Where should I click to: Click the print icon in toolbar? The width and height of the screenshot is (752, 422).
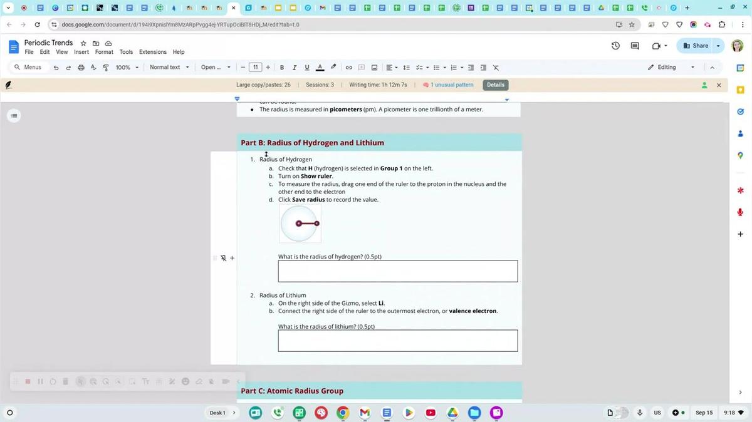(x=81, y=68)
